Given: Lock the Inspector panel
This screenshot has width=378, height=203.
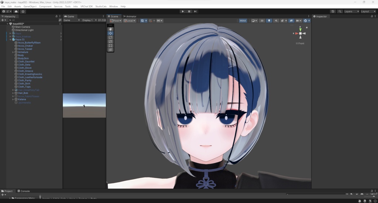Looking at the screenshot, I should point(372,16).
